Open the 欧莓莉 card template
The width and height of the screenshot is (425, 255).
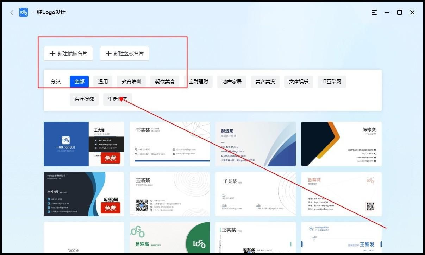[342, 194]
